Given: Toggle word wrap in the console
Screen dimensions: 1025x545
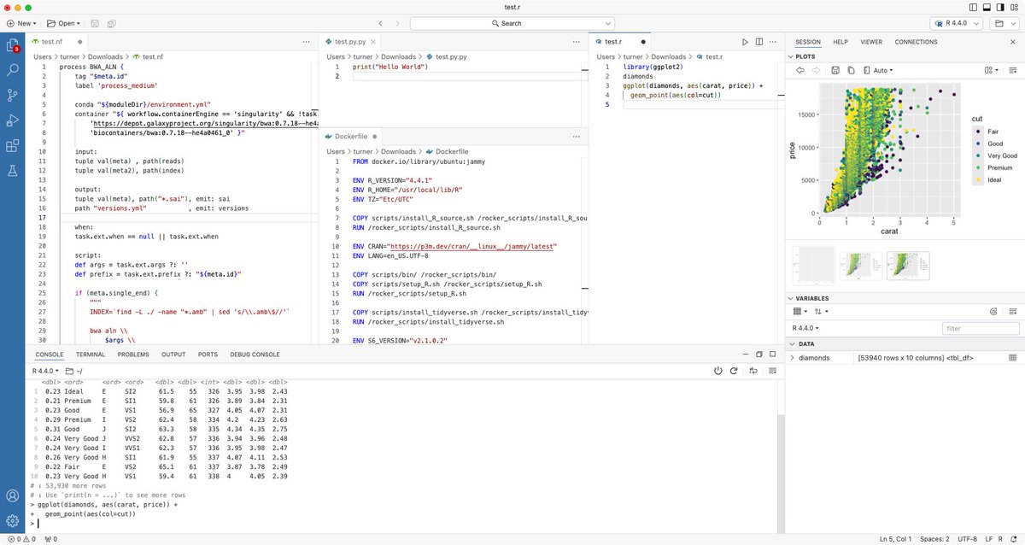Looking at the screenshot, I should click(753, 371).
